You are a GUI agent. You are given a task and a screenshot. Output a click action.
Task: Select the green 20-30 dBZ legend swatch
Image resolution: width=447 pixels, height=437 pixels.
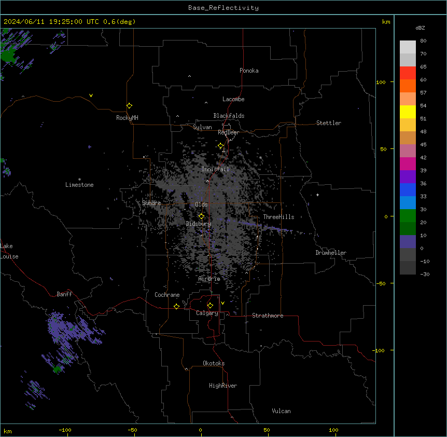pyautogui.click(x=408, y=216)
